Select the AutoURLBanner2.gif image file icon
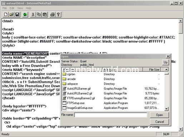The width and height of the screenshot is (184, 137). click(x=64, y=93)
